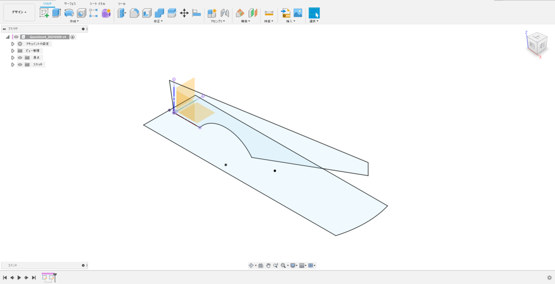Toggle visibility eye of Question4_20210509 v4
Image resolution: width=555 pixels, height=284 pixels.
click(x=16, y=37)
